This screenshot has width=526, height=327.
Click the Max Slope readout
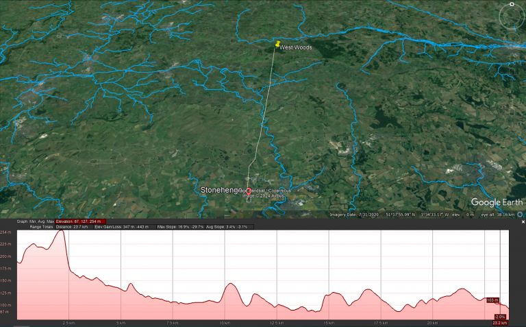(x=181, y=227)
